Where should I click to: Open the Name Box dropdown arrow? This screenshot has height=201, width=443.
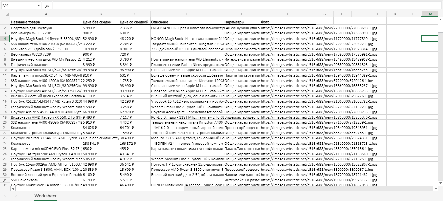coord(39,6)
